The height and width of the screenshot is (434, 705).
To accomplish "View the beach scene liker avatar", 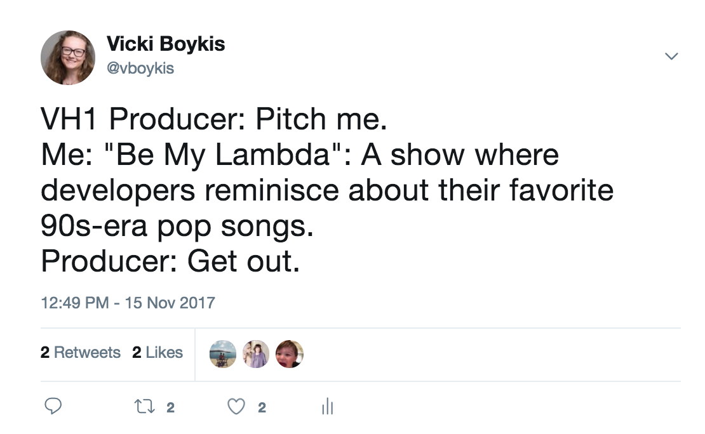I will tap(223, 354).
